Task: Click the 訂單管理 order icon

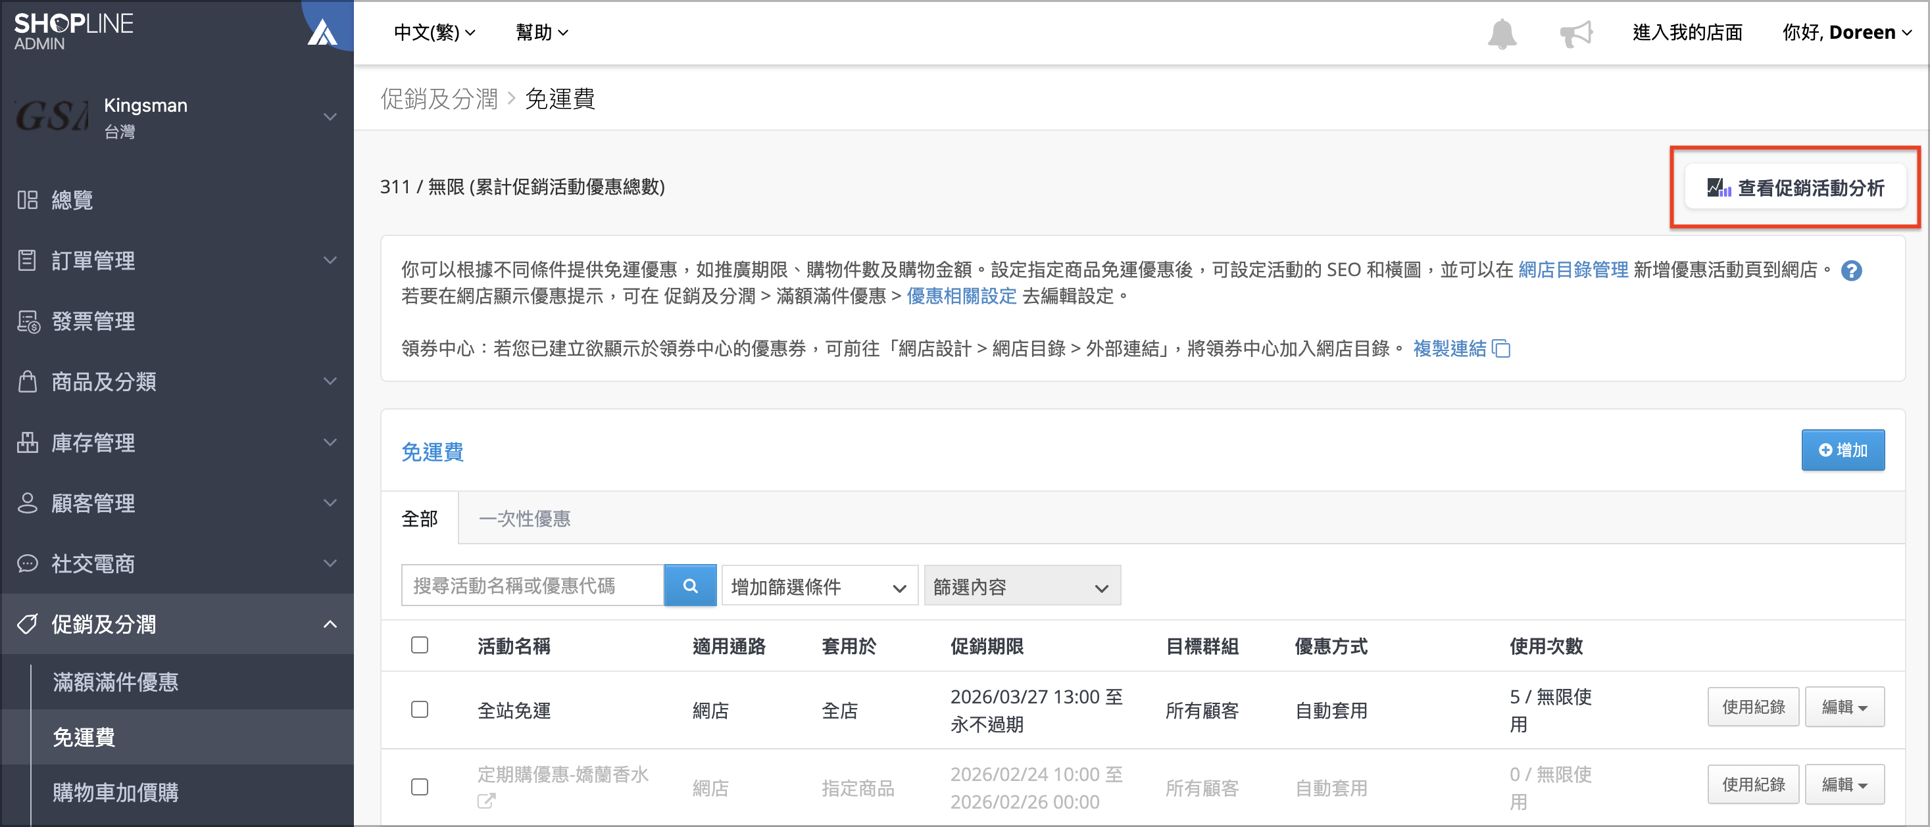Action: point(28,260)
